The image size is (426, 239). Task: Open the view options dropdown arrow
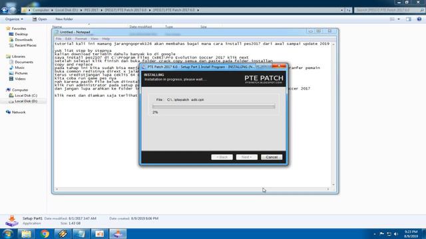pos(399,19)
